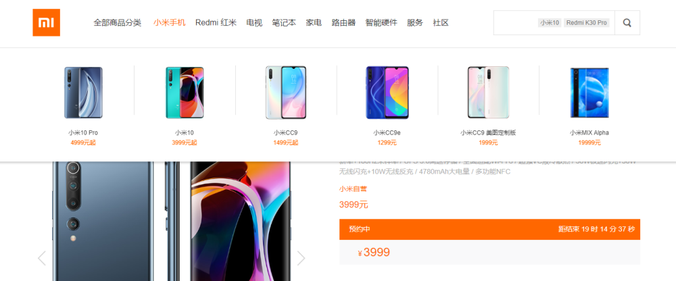Expand the 全部商品分类 menu
676x281 pixels.
(117, 23)
